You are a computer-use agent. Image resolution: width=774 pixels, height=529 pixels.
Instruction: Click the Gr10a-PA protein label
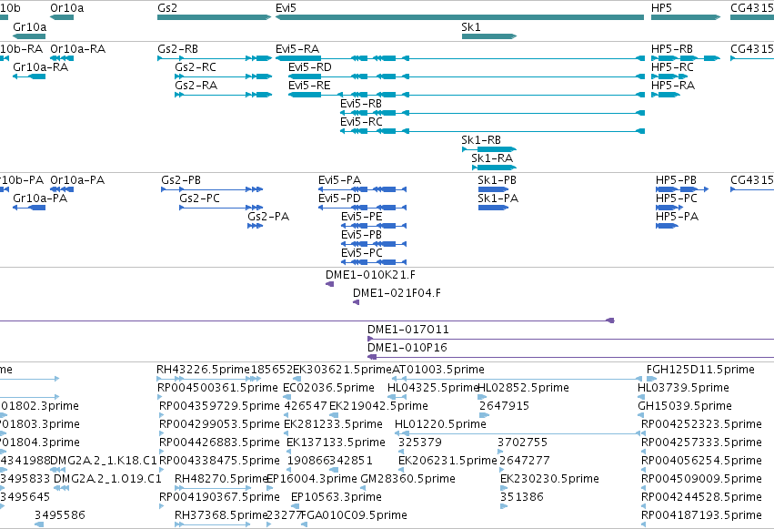40,198
